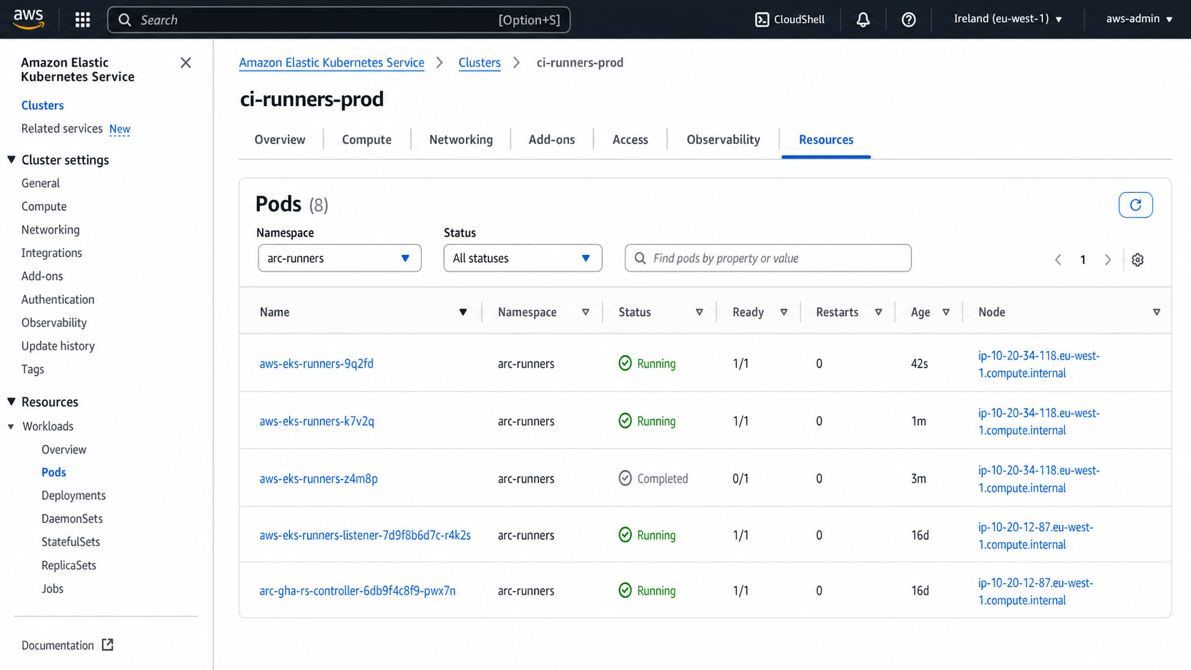Image resolution: width=1191 pixels, height=670 pixels.
Task: Refresh the Pods list
Action: tap(1135, 205)
